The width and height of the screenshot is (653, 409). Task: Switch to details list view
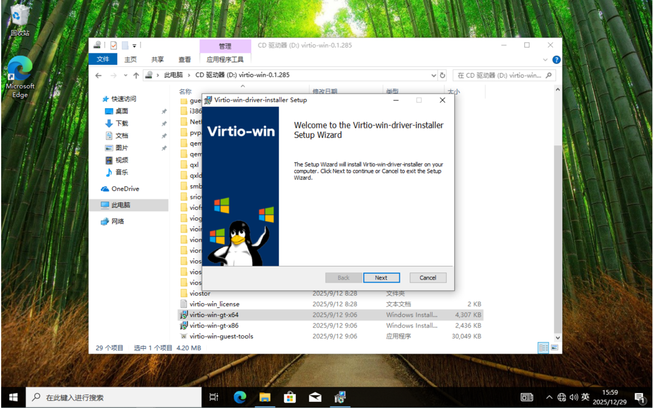544,348
